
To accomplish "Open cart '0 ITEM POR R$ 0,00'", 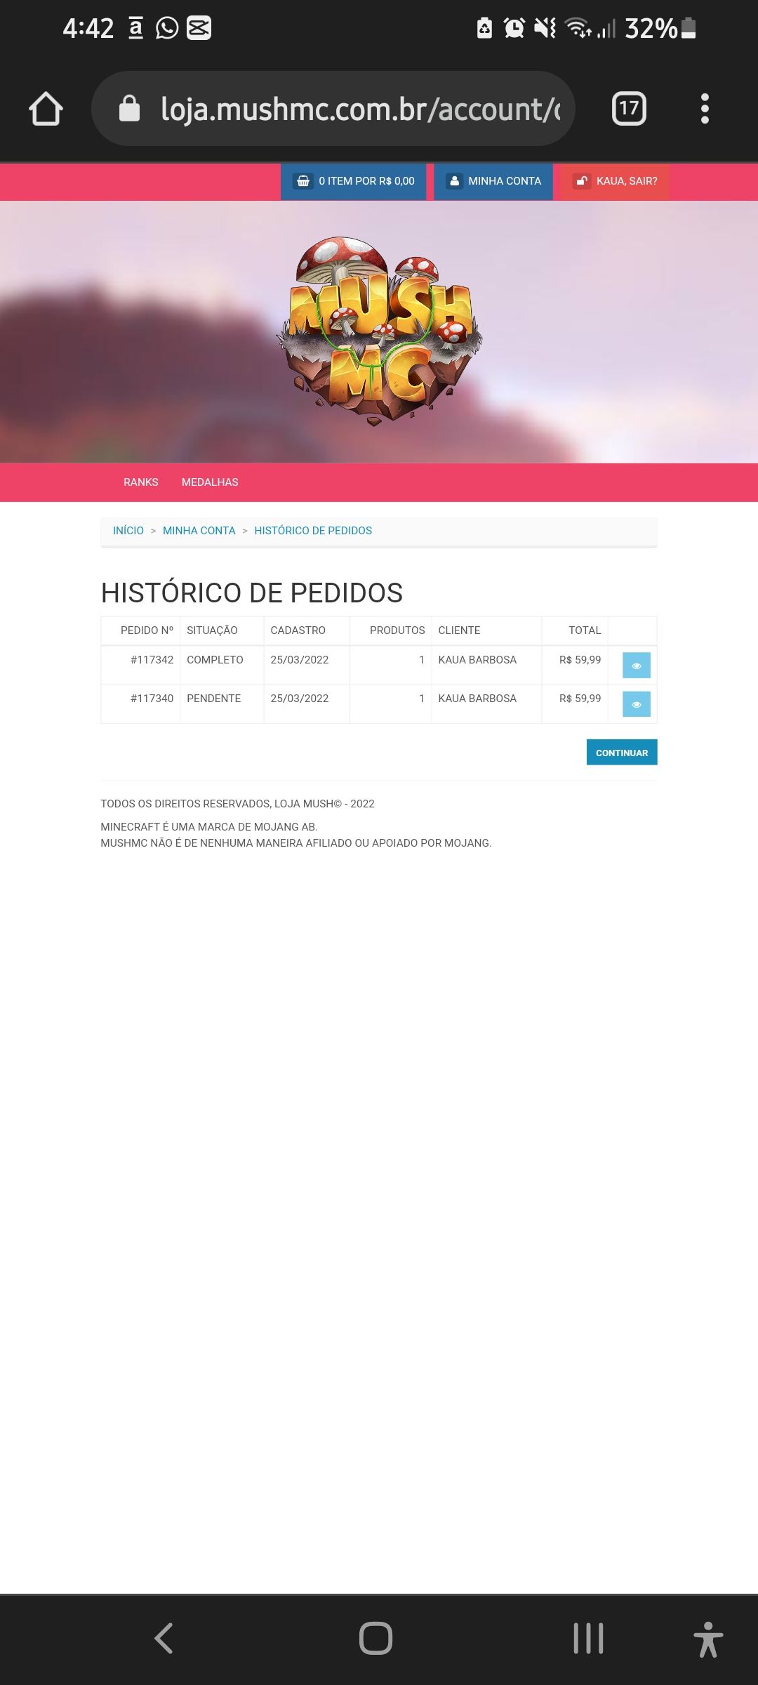I will 353,181.
